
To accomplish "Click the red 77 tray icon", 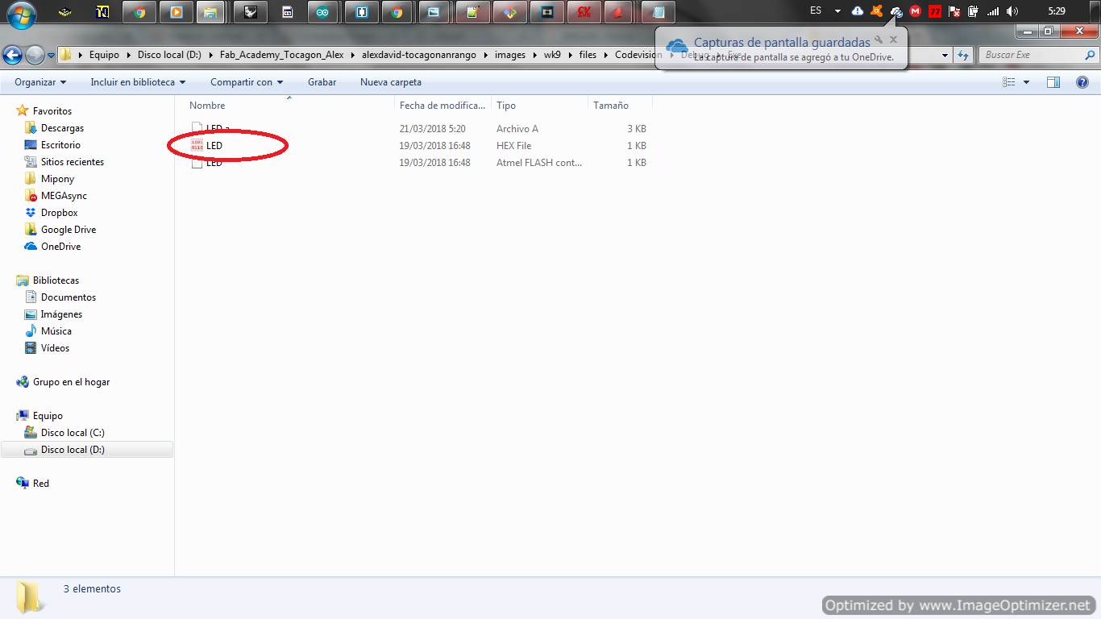I will pos(935,11).
